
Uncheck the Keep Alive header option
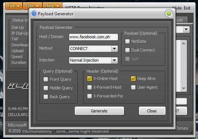coord(133,78)
